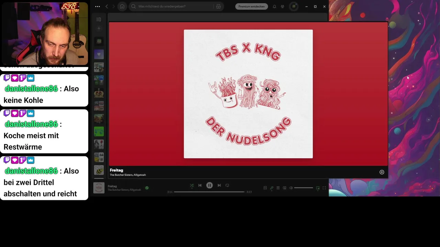Seek on the song progress bar
This screenshot has height=247, width=440.
[x=209, y=192]
